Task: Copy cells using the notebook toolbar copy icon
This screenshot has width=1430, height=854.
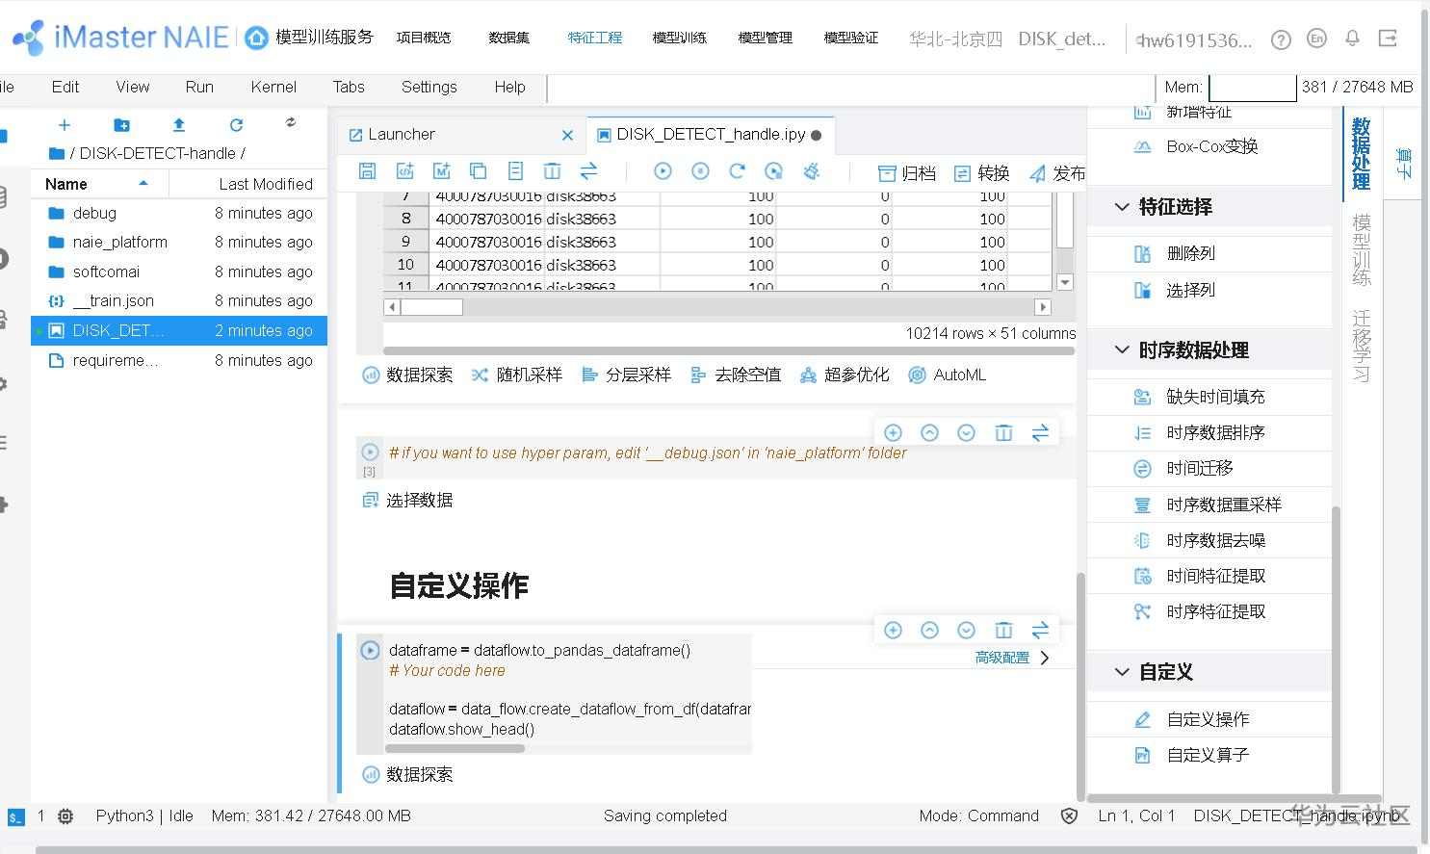Action: pyautogui.click(x=478, y=171)
